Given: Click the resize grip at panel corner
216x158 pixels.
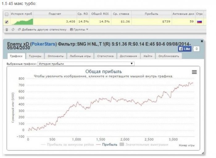Looking at the screenshot, I should point(203,153).
